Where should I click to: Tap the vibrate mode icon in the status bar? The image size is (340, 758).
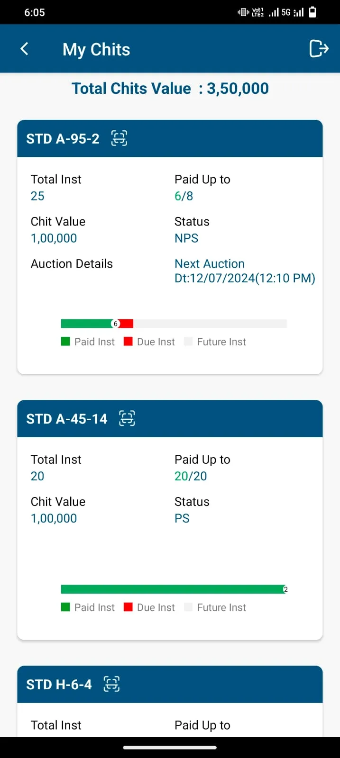[x=243, y=12]
